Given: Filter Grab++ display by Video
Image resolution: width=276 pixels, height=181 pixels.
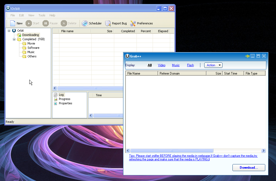Looking at the screenshot, I should pyautogui.click(x=162, y=65).
